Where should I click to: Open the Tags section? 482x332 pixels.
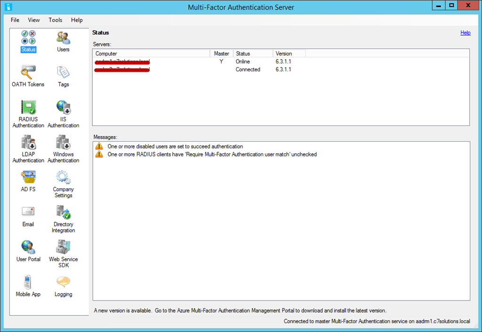click(x=64, y=77)
